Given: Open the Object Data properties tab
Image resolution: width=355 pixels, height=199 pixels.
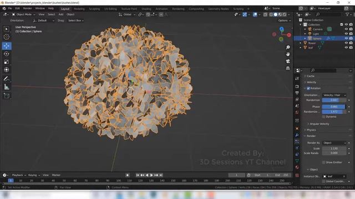Looking at the screenshot, I should pos(297,161).
